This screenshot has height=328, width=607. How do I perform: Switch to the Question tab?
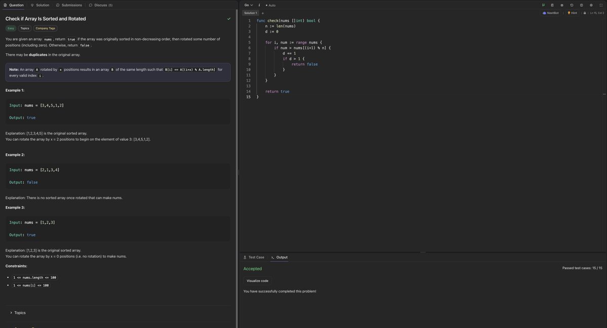click(14, 5)
